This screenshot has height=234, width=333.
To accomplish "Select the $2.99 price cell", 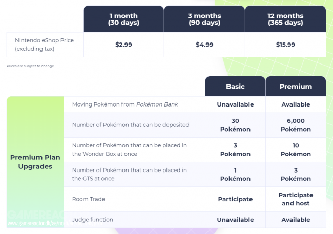I will click(123, 45).
